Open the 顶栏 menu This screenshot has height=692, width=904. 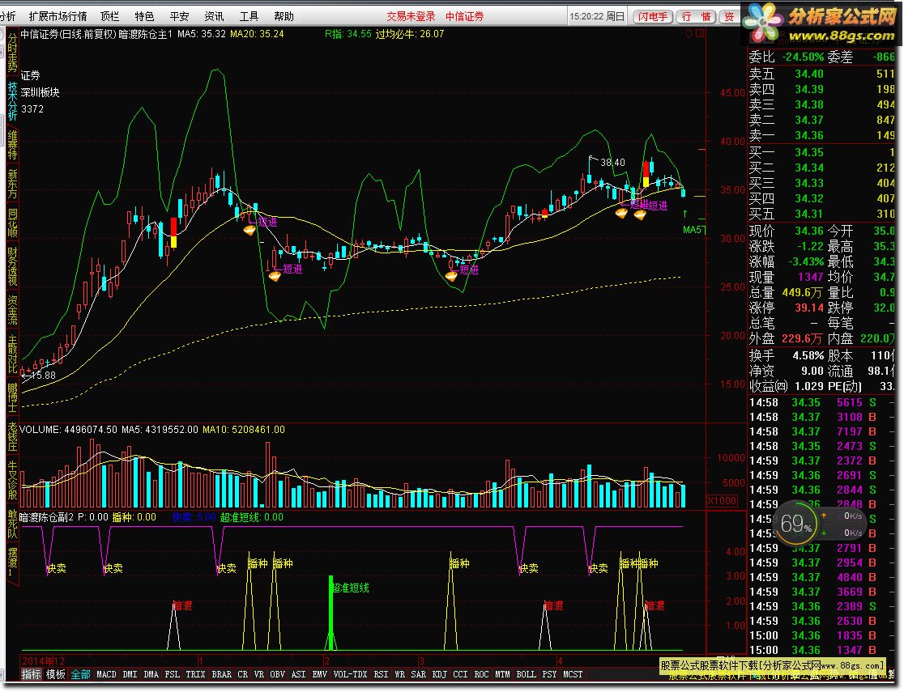pyautogui.click(x=109, y=16)
